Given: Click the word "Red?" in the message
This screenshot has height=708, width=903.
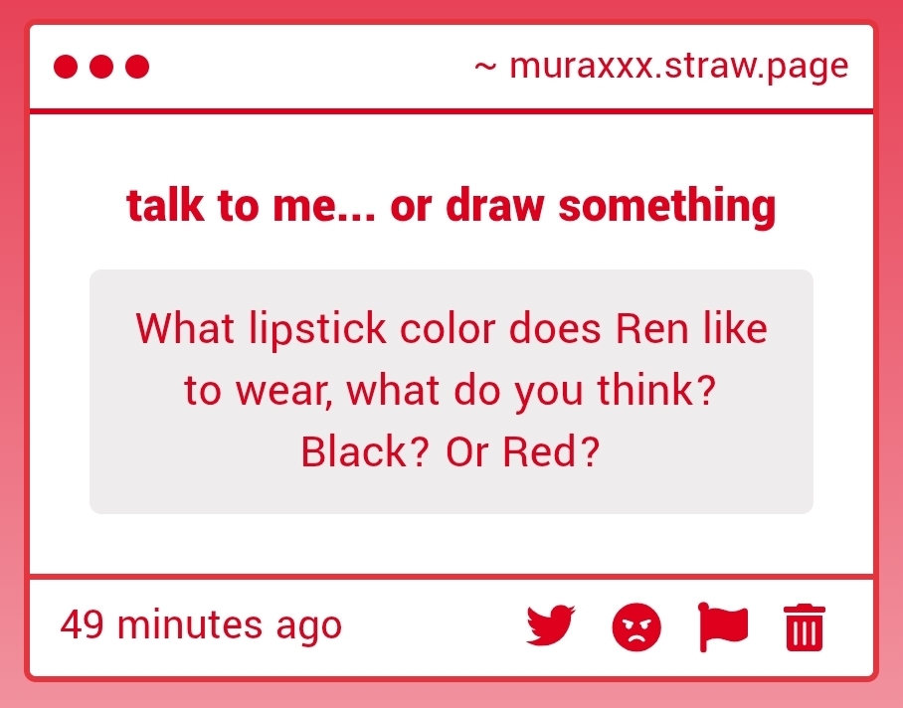Looking at the screenshot, I should point(552,452).
